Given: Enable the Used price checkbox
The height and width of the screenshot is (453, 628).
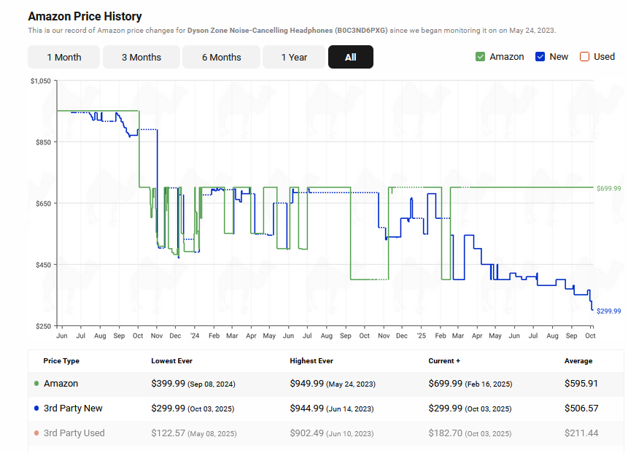Looking at the screenshot, I should [584, 57].
